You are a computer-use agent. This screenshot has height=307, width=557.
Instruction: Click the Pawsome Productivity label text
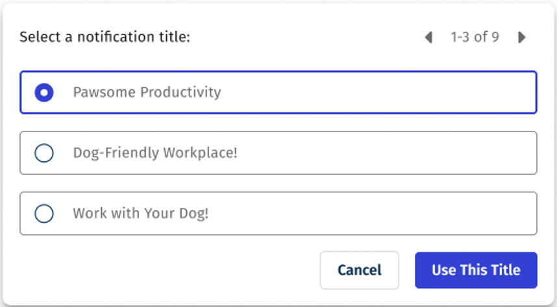coord(147,93)
